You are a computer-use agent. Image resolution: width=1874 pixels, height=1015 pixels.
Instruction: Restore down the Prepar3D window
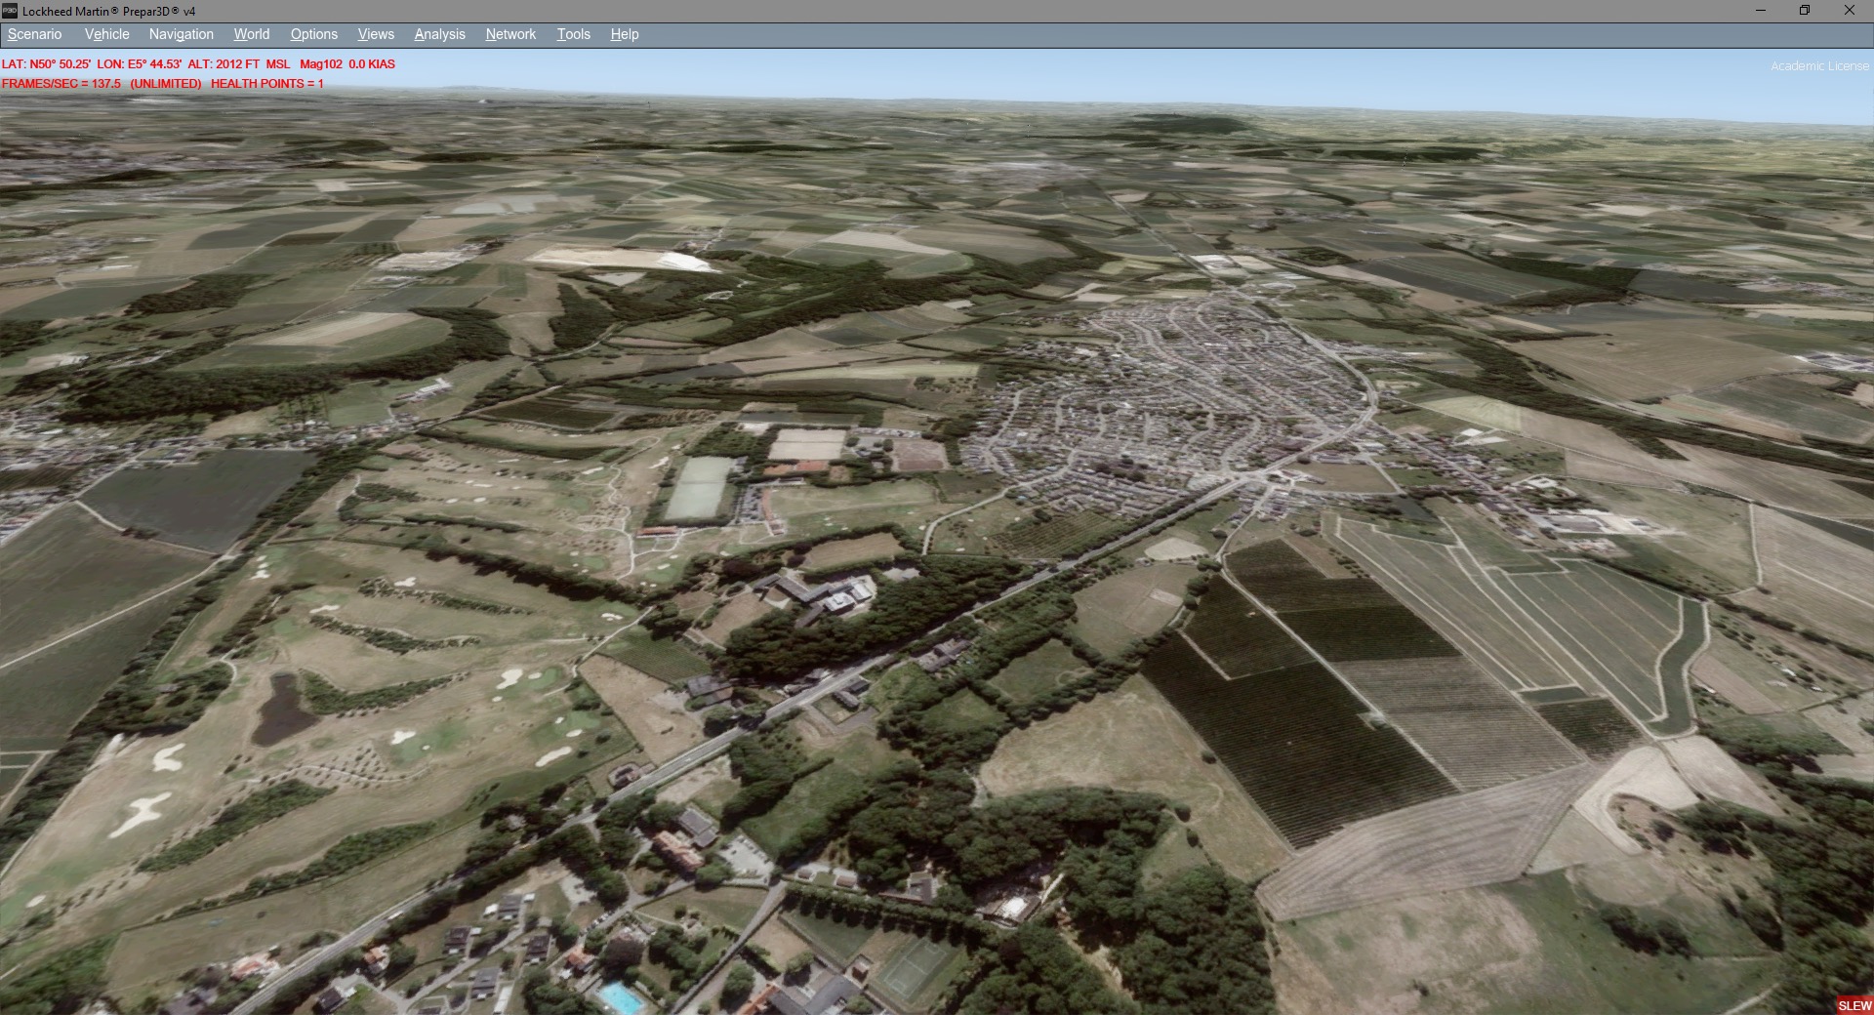[x=1805, y=11]
